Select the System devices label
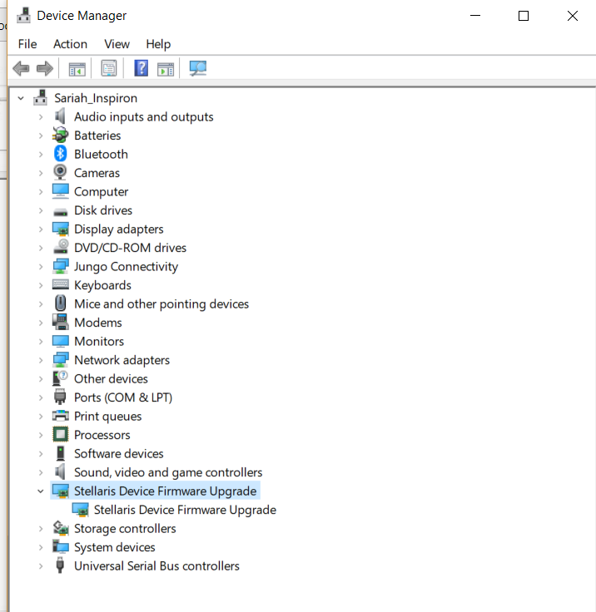596x612 pixels. pos(115,548)
